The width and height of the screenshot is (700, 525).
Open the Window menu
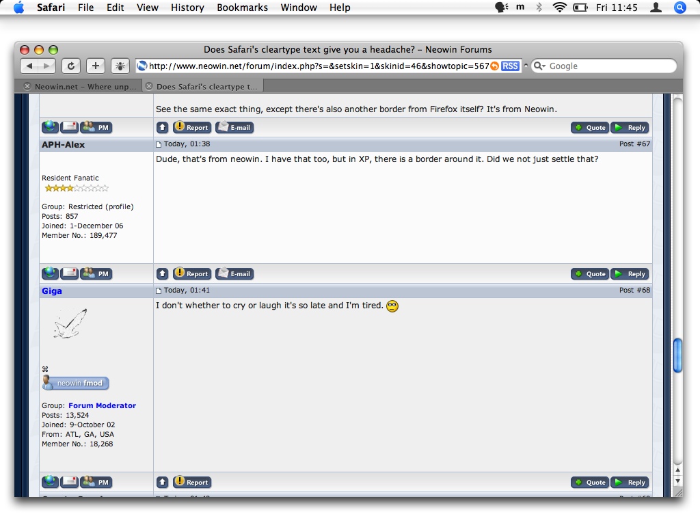(x=299, y=8)
